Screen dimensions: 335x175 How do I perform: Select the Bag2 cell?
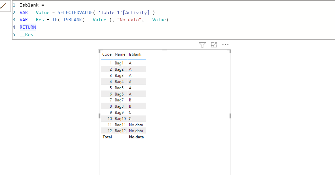point(119,69)
